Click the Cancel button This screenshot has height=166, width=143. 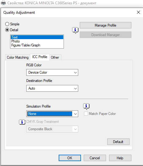[x=95, y=158]
